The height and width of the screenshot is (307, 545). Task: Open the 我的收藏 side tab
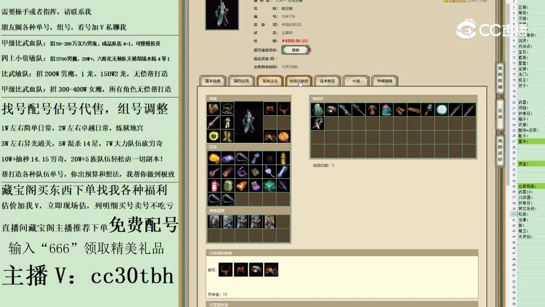[x=500, y=78]
